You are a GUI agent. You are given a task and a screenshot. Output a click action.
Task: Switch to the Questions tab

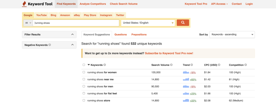120,34
